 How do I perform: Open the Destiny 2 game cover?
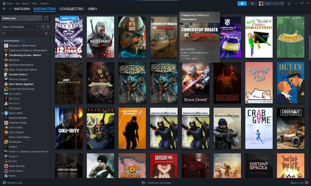[x=227, y=165]
